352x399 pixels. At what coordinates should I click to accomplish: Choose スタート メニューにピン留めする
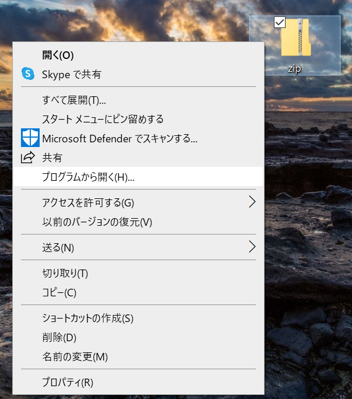[x=139, y=119]
